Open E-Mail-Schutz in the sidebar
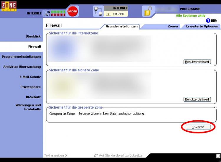Image resolution: width=221 pixels, height=162 pixels. [30, 77]
